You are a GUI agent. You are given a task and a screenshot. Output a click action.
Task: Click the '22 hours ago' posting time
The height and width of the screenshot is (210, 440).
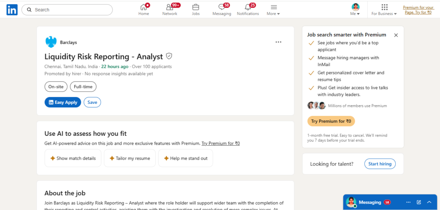(x=115, y=67)
